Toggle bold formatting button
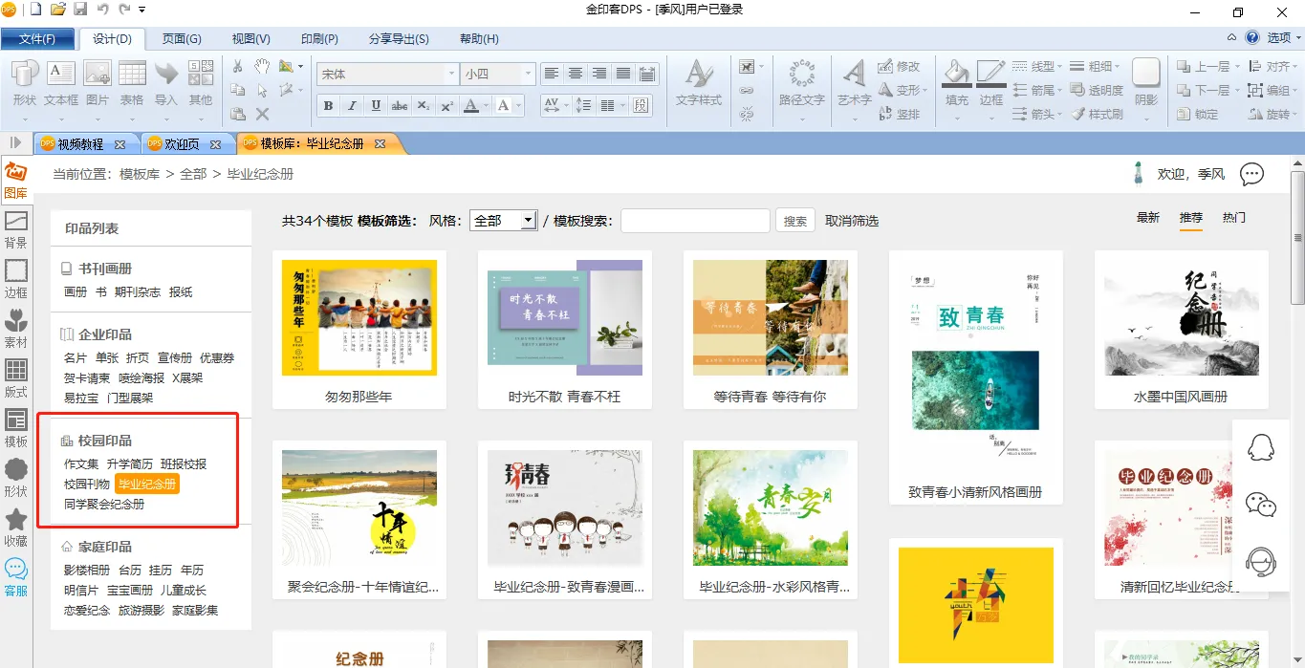 (x=328, y=106)
